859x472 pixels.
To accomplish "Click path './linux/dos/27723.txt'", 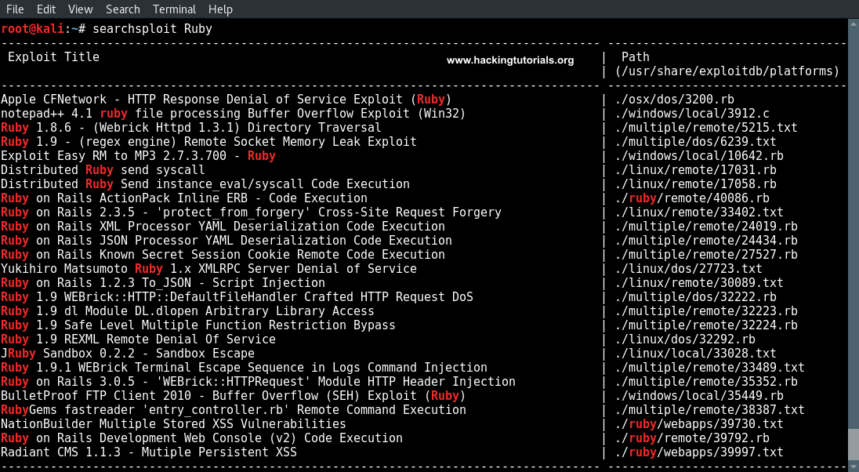I will tap(689, 269).
